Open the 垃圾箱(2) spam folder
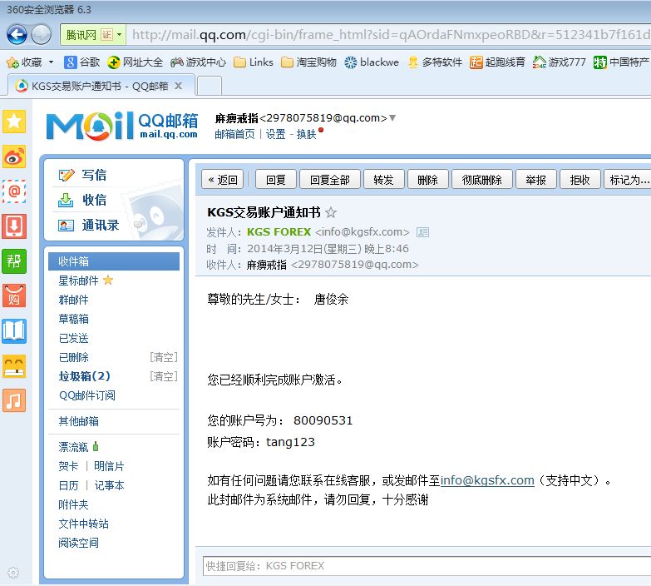Image resolution: width=651 pixels, height=586 pixels. 84,376
